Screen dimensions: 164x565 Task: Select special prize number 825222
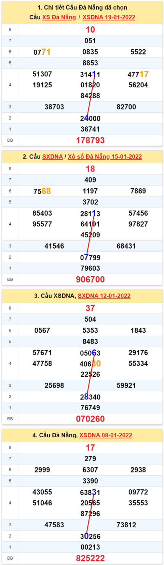pos(90,558)
